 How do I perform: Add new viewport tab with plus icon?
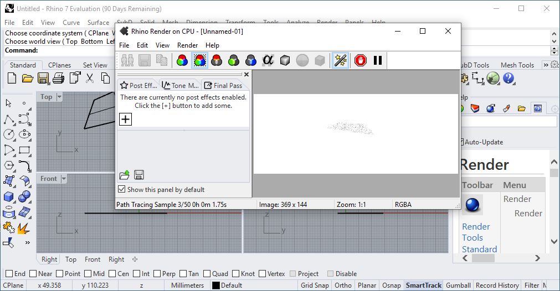click(135, 259)
